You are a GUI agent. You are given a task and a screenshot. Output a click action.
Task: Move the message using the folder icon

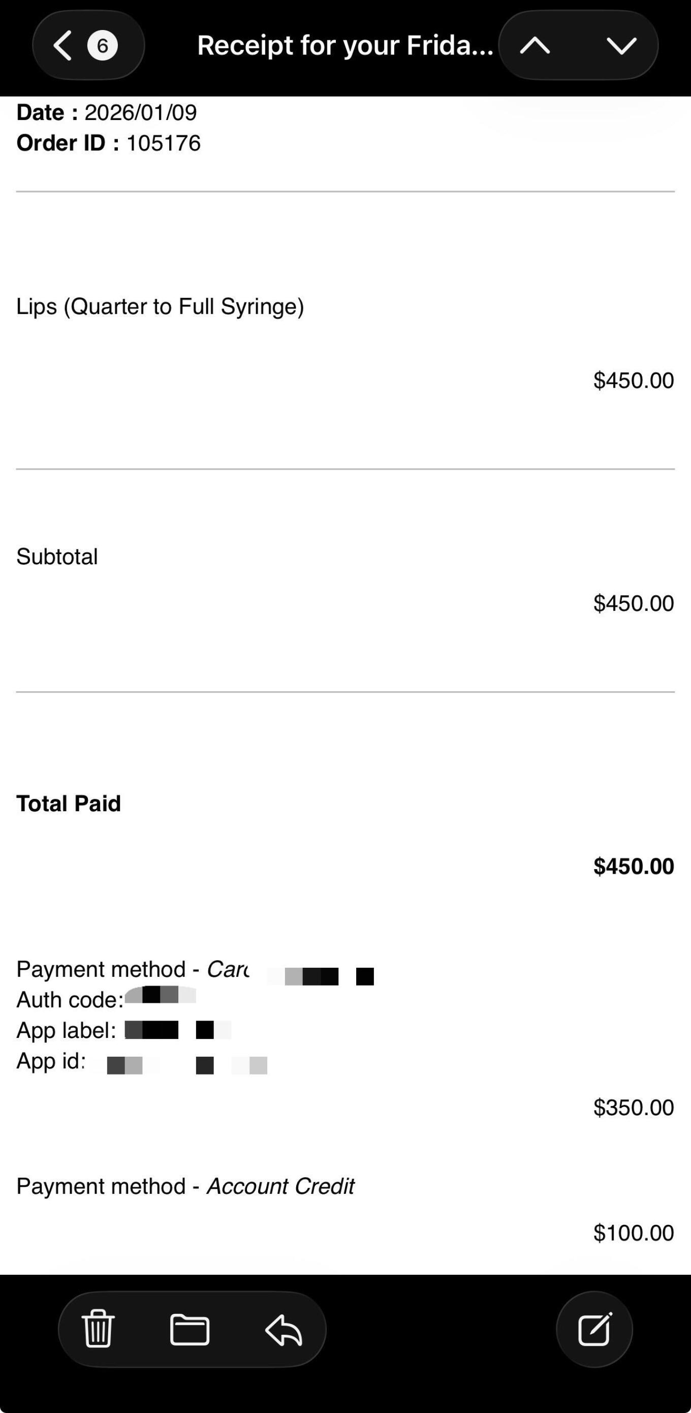click(190, 1329)
